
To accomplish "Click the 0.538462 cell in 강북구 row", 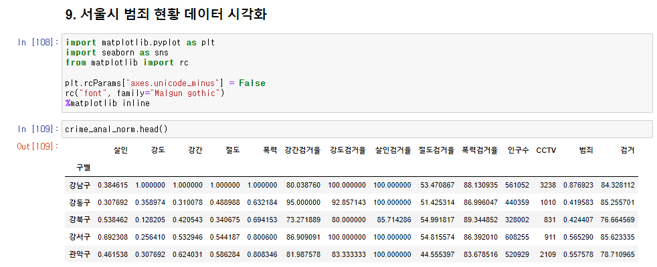I will coord(112,220).
